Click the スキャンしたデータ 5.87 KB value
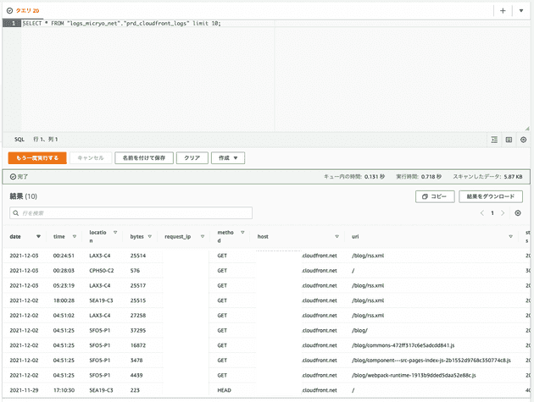Viewport: 534px width, 402px height. click(x=513, y=177)
